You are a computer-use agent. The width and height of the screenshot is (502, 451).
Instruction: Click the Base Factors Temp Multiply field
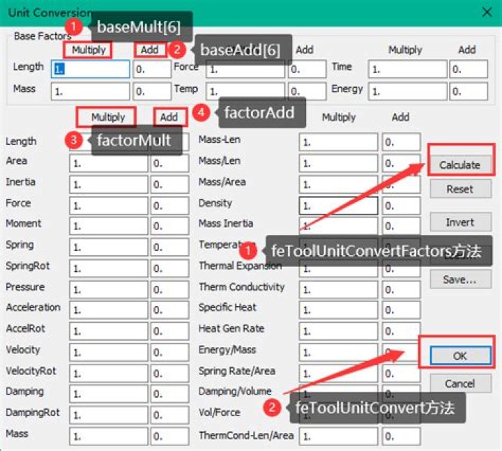point(245,91)
